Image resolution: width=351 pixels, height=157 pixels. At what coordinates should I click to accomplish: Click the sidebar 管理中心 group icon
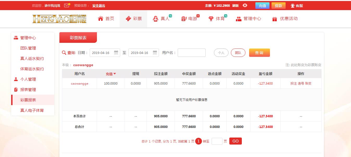coord(16,38)
